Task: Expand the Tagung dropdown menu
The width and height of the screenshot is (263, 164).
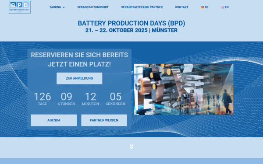Action: [x=57, y=7]
